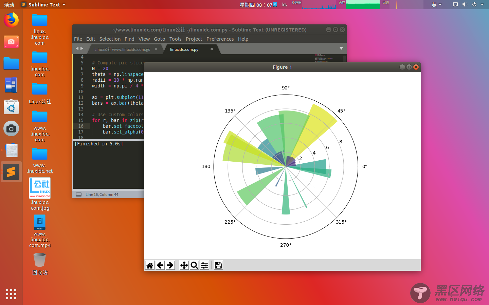
Task: Go back to the previous plot view
Action: [160, 265]
